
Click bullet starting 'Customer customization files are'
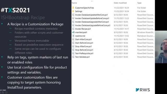[x=34, y=83]
